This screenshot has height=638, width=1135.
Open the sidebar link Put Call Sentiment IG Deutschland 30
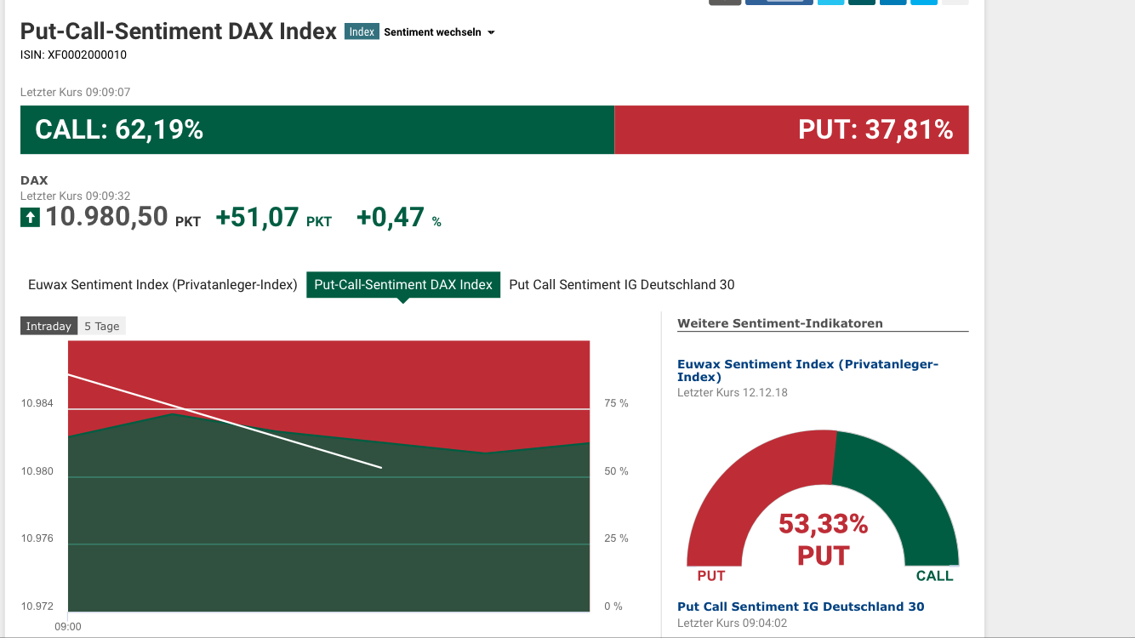coord(801,607)
